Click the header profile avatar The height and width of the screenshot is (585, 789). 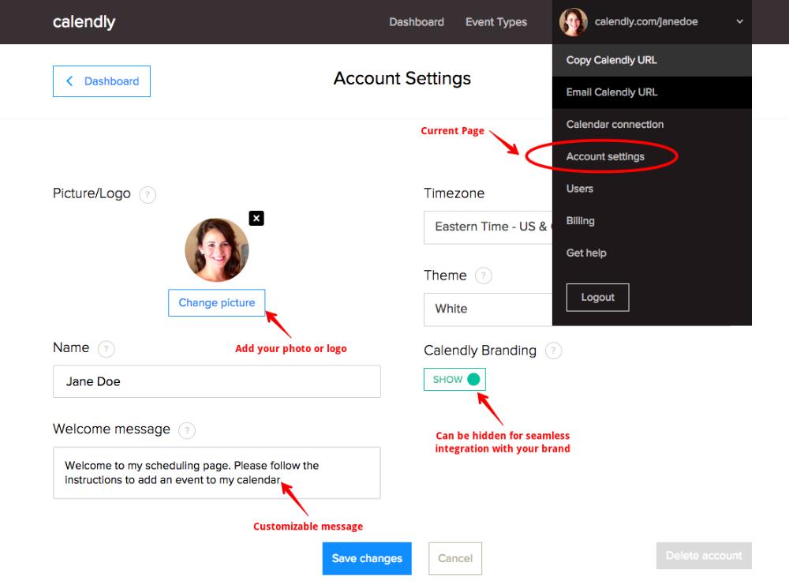coord(573,22)
